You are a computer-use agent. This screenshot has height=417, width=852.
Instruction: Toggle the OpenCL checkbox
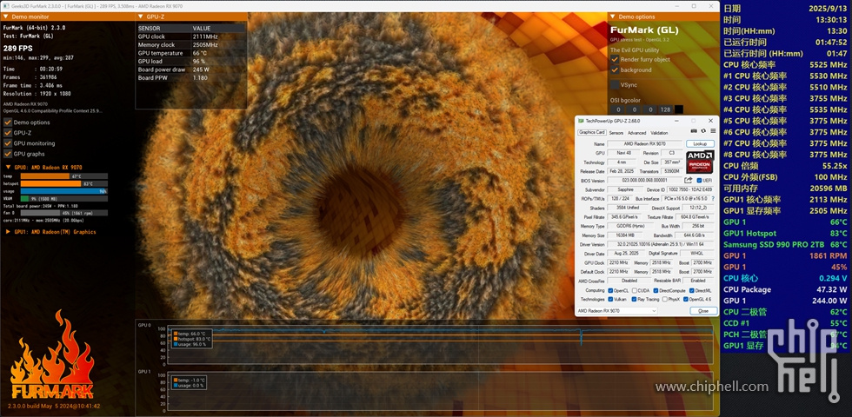[x=610, y=290]
